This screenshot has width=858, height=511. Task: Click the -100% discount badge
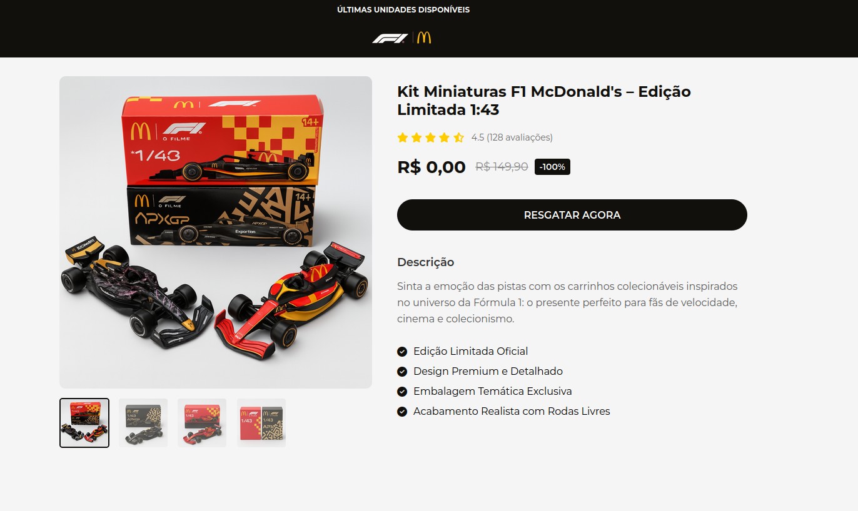click(552, 167)
